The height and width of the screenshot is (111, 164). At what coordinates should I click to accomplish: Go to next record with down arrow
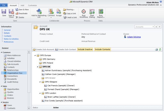coord(159,27)
